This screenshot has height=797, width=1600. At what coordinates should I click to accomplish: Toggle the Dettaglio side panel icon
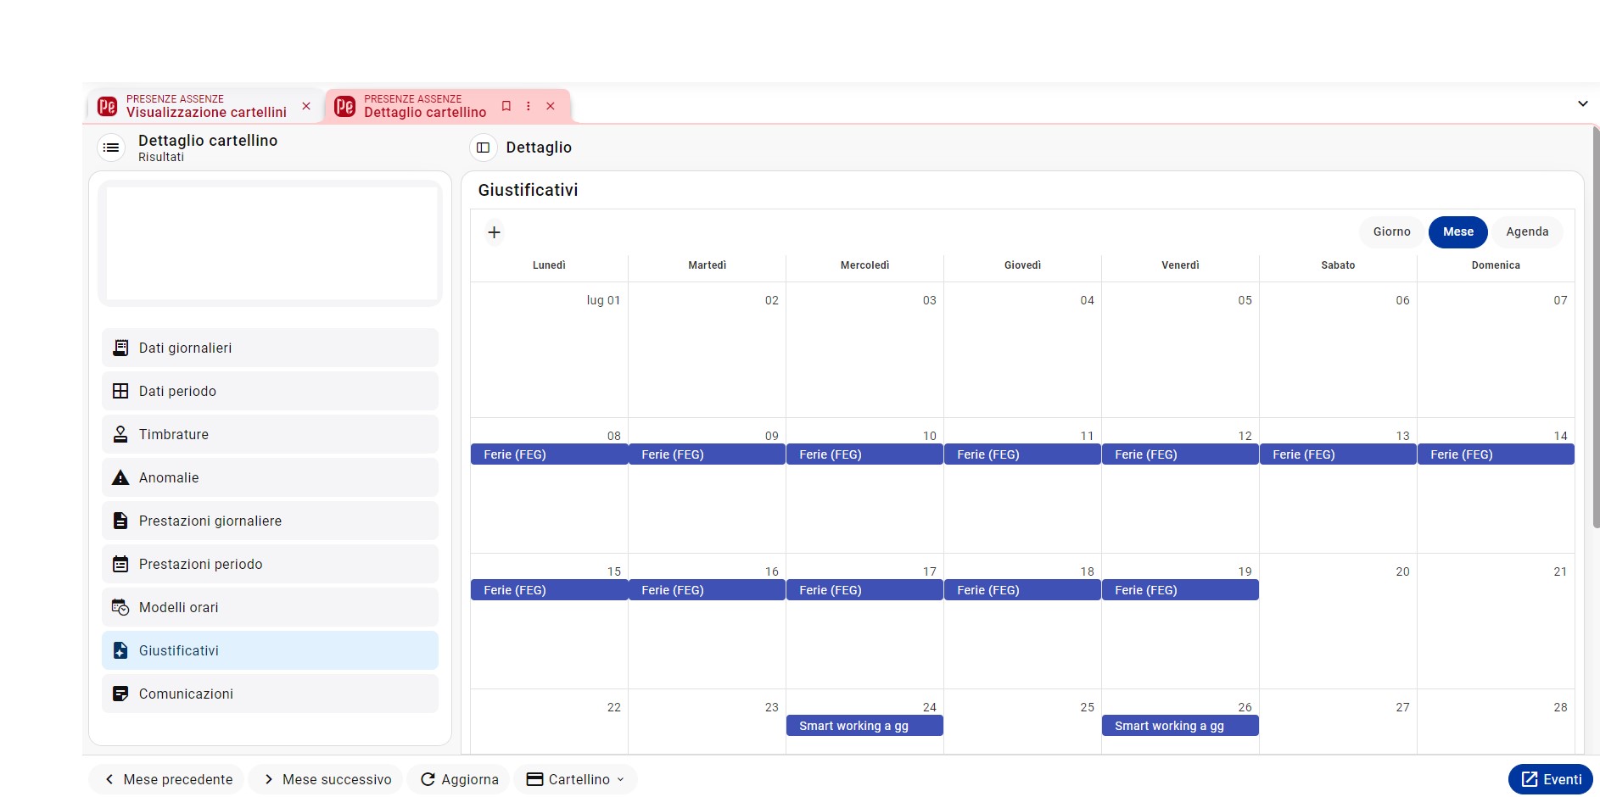(483, 148)
